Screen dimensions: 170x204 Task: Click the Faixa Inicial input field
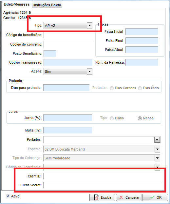point(142,31)
